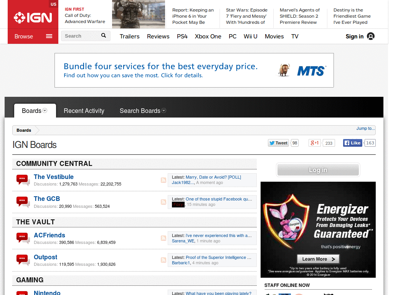Open The GCB RSS feed icon
This screenshot has height=295, width=393.
pos(163,202)
